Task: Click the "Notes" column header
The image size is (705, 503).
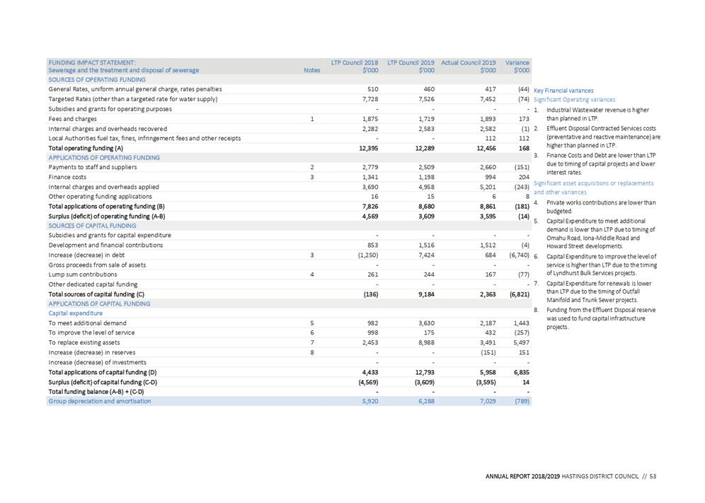Action: (311, 70)
